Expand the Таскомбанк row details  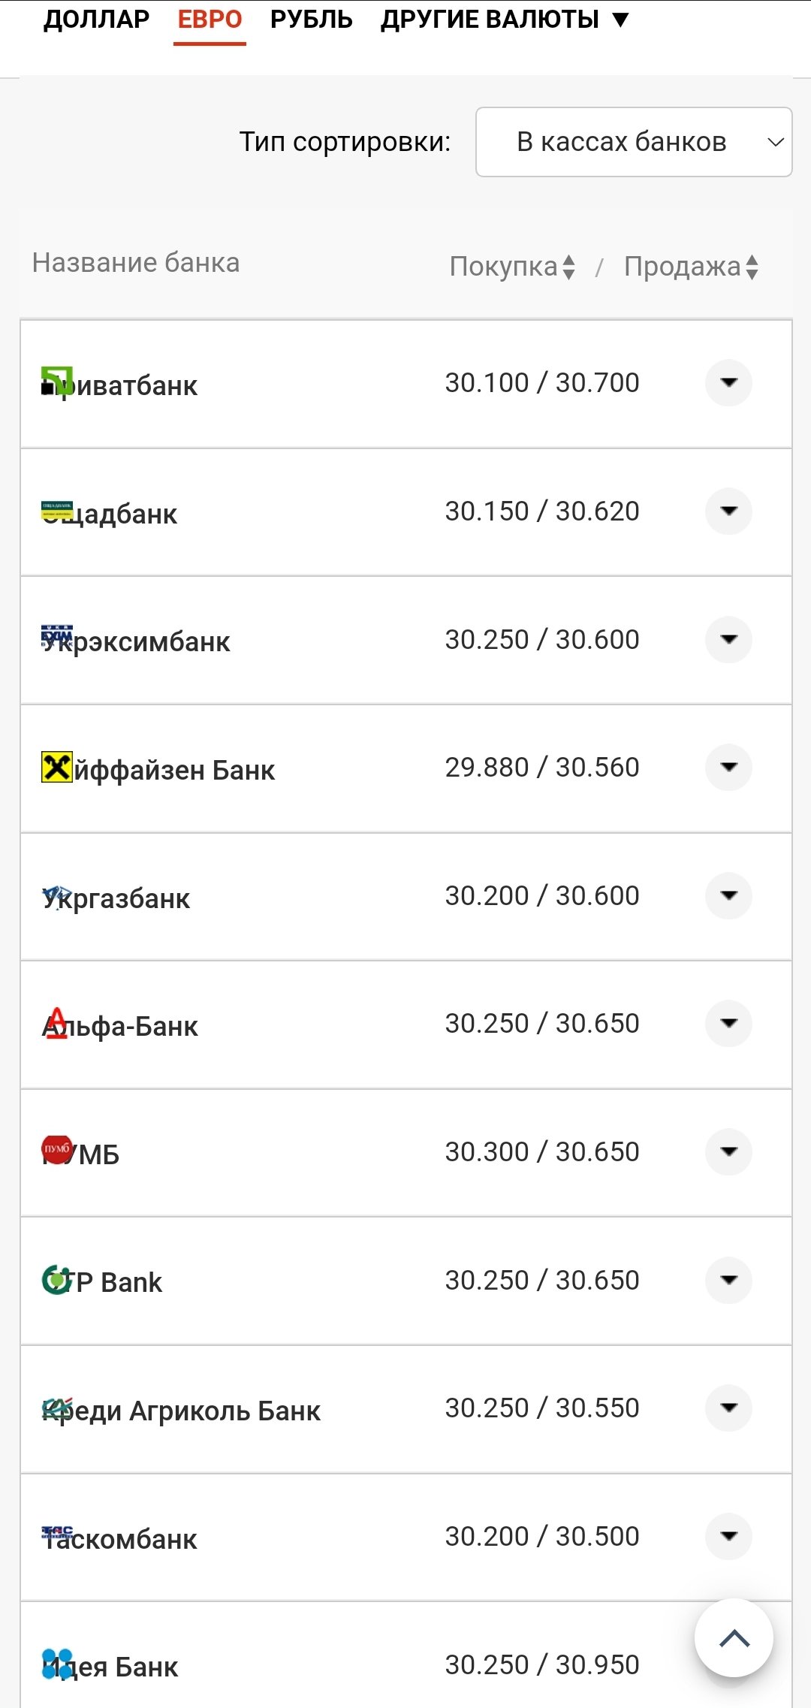(728, 1536)
